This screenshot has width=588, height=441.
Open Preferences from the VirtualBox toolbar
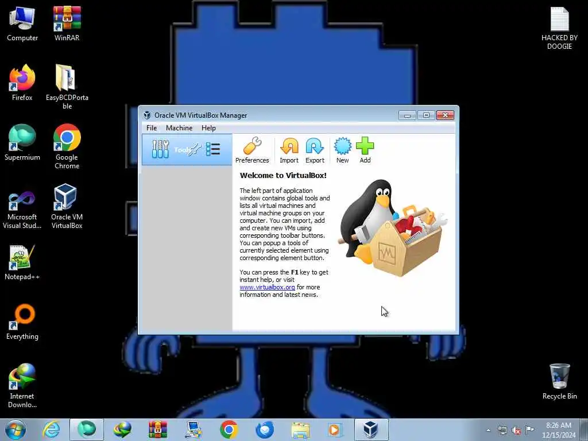point(252,150)
